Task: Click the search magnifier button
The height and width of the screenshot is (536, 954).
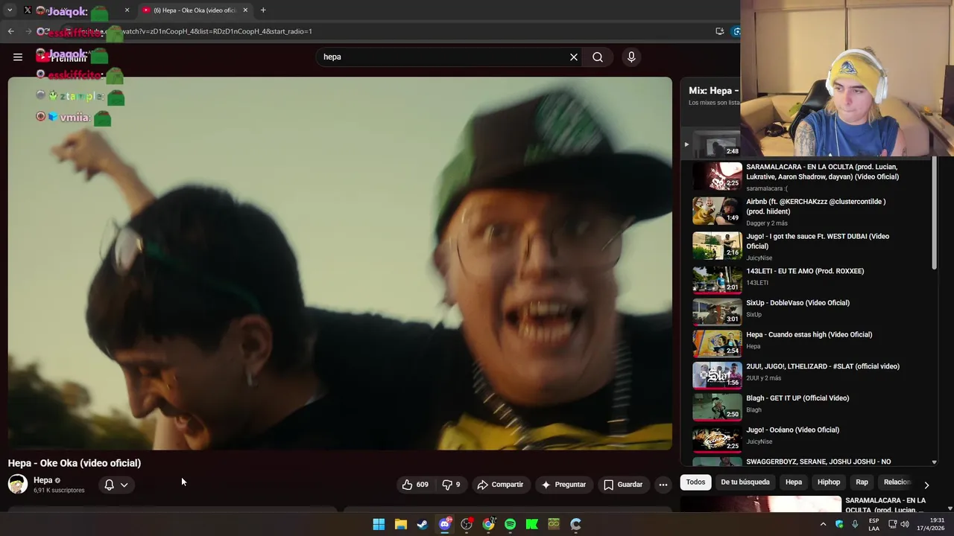Action: pos(598,57)
